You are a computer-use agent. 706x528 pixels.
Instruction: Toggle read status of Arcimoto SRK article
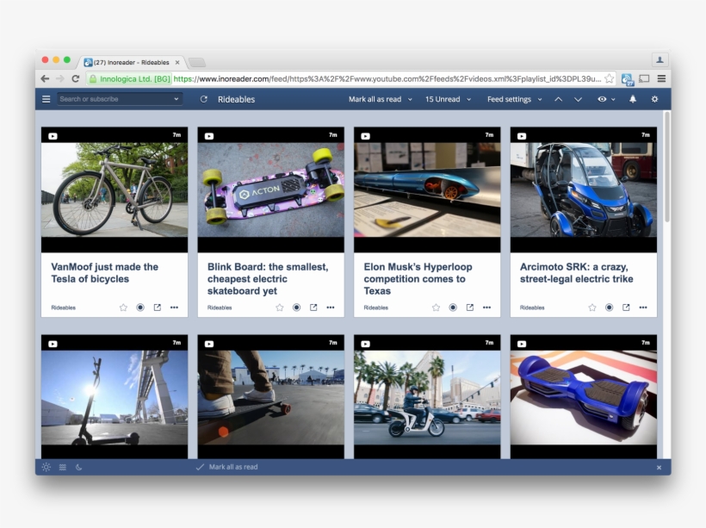tap(609, 307)
